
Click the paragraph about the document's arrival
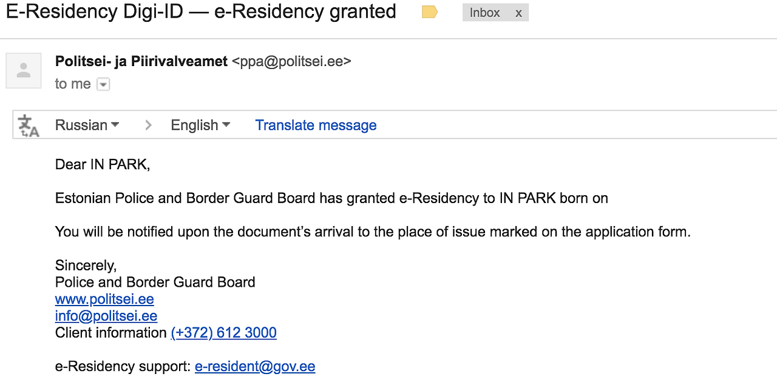(x=373, y=232)
